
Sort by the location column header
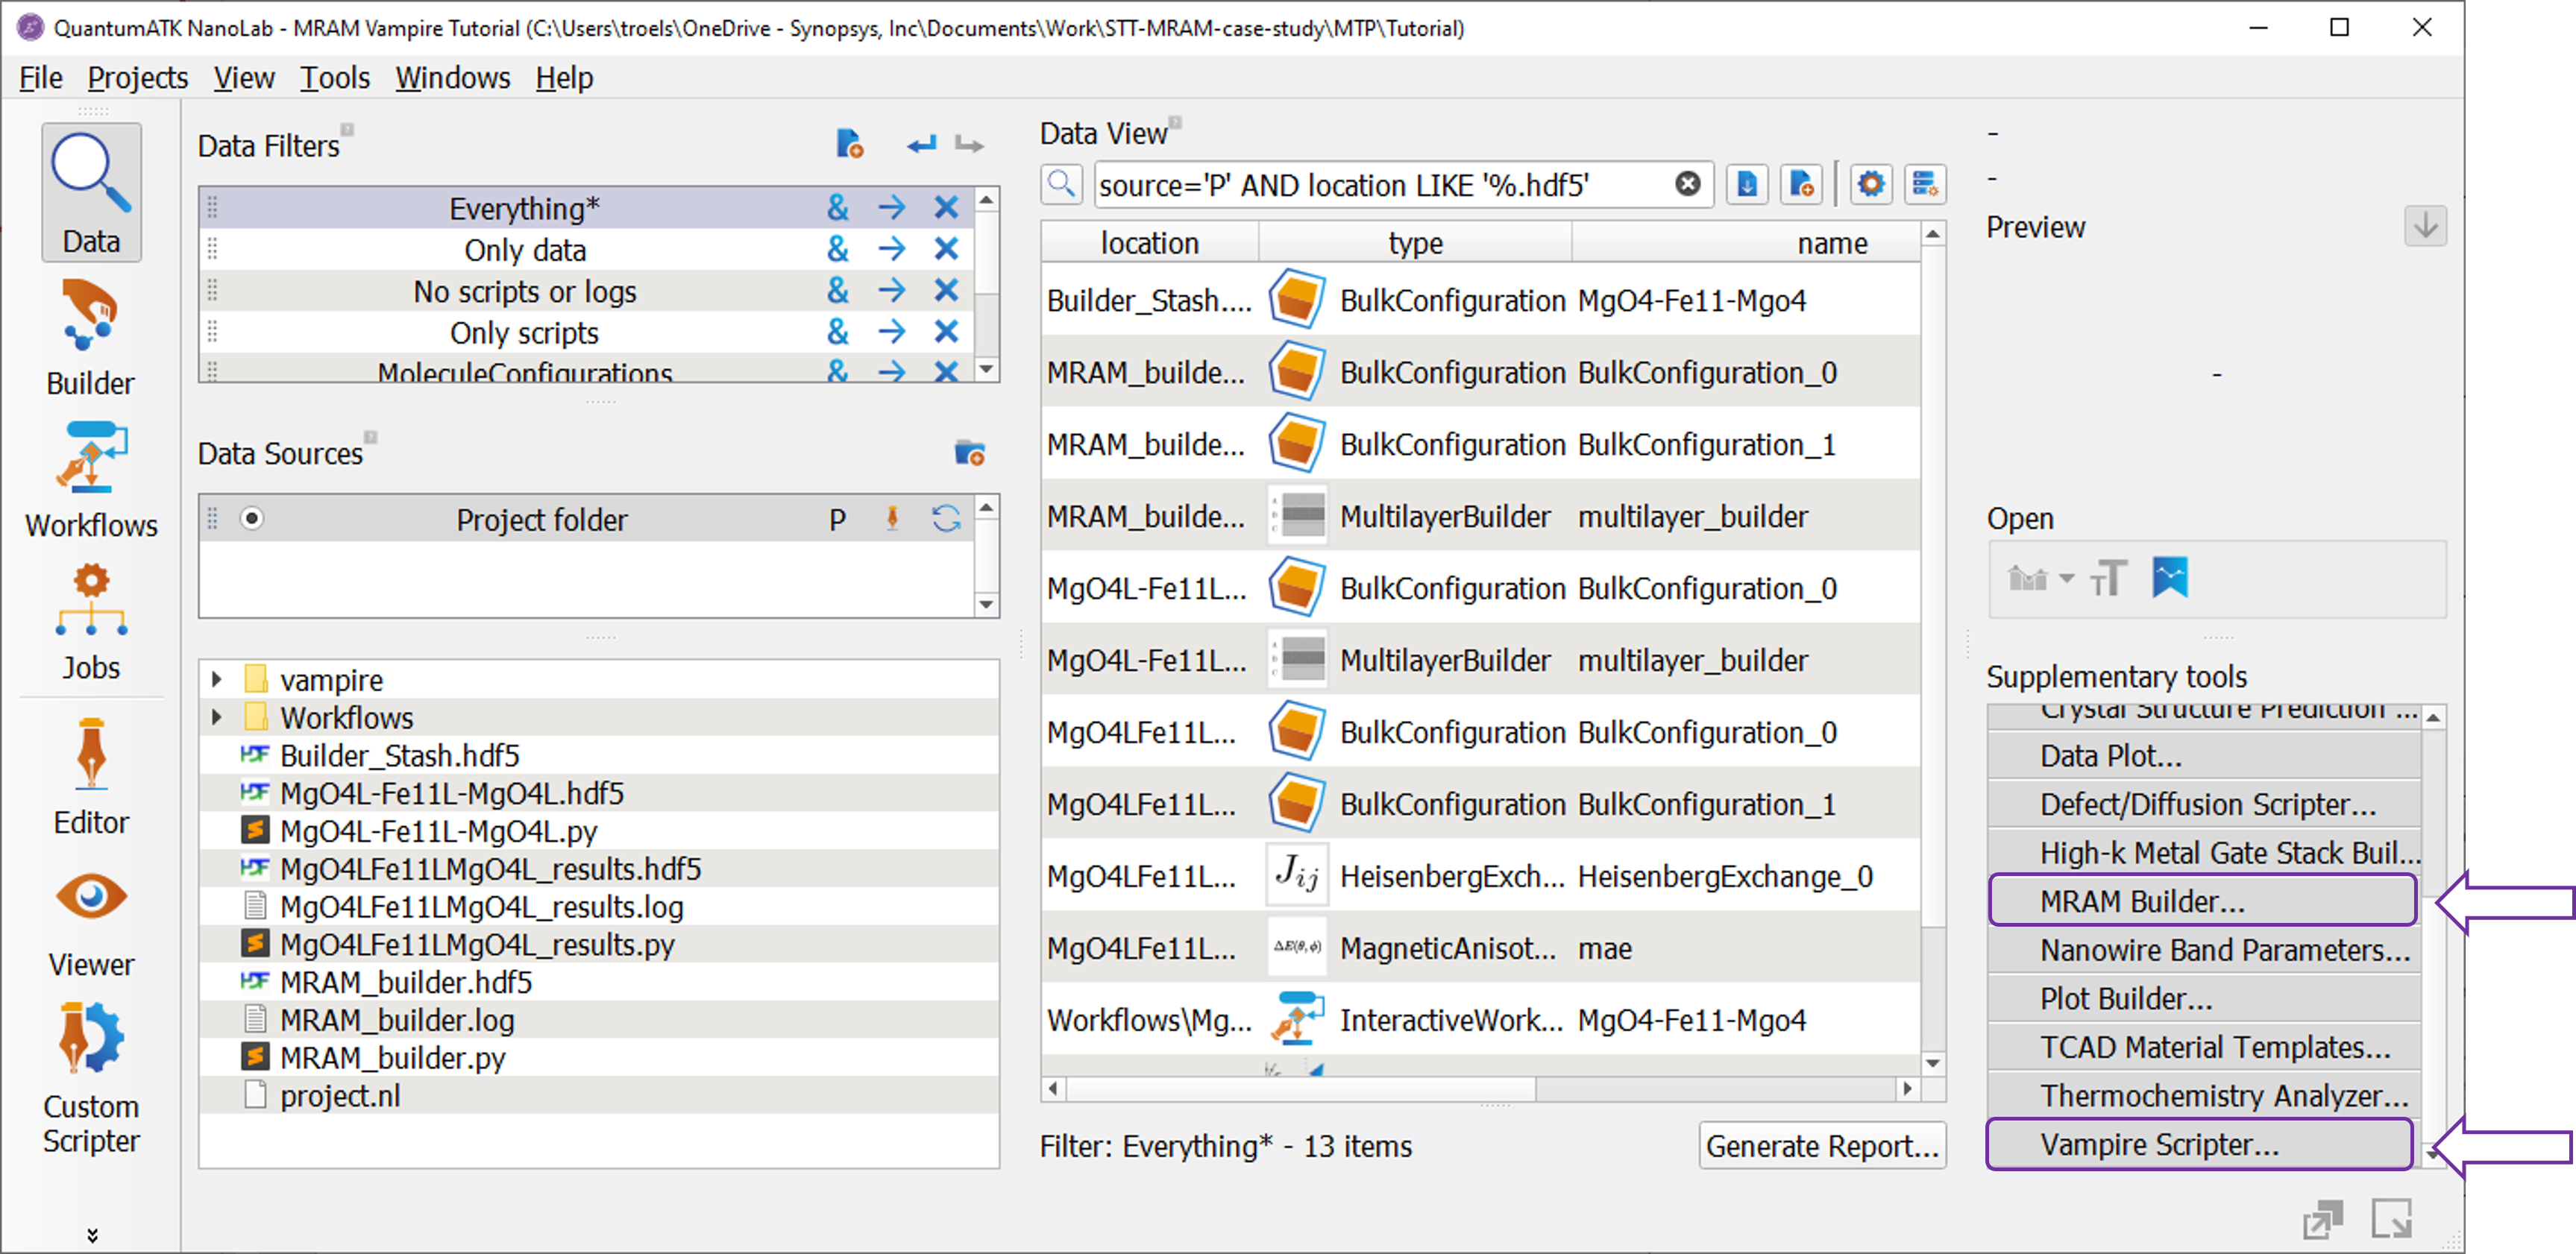(1149, 243)
